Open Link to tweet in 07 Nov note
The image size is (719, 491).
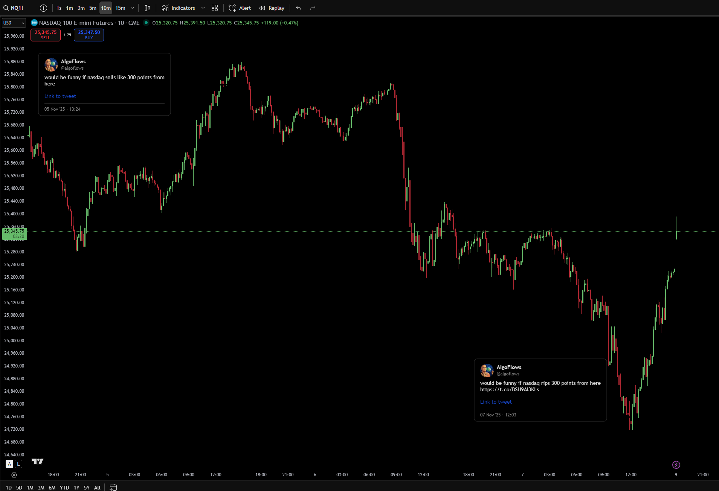tap(496, 402)
